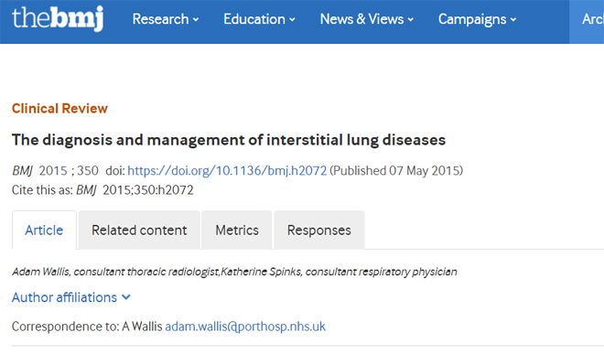
Task: Click the Research menu chevron arrow
Action: coord(196,19)
